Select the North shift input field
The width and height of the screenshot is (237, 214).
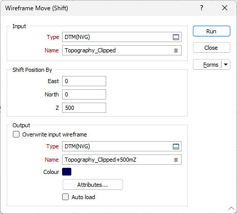point(84,94)
